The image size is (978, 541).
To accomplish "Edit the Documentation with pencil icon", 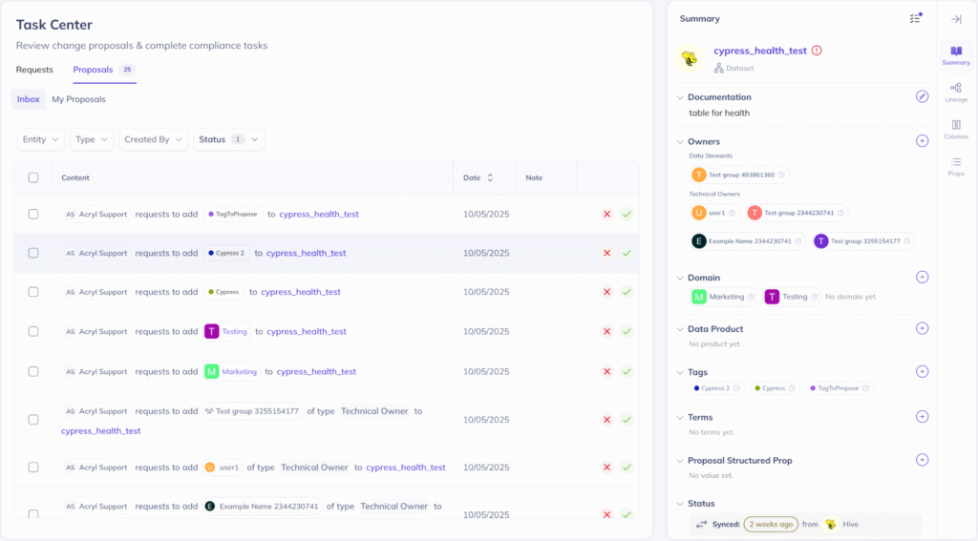I will click(922, 96).
